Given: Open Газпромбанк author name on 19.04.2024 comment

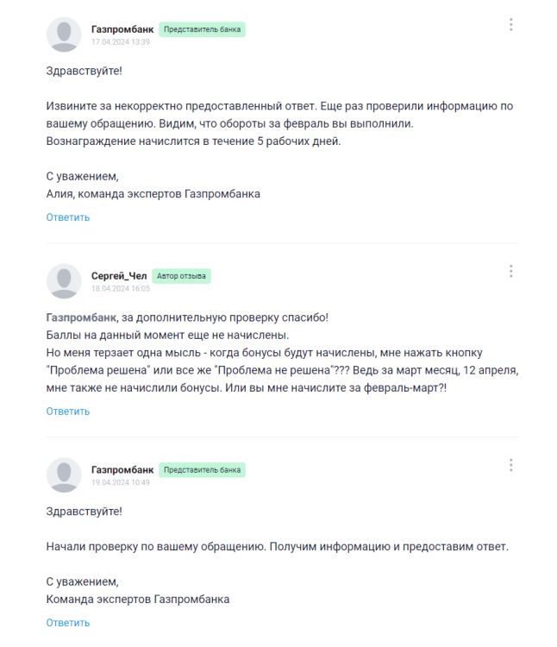Looking at the screenshot, I should click(x=122, y=470).
